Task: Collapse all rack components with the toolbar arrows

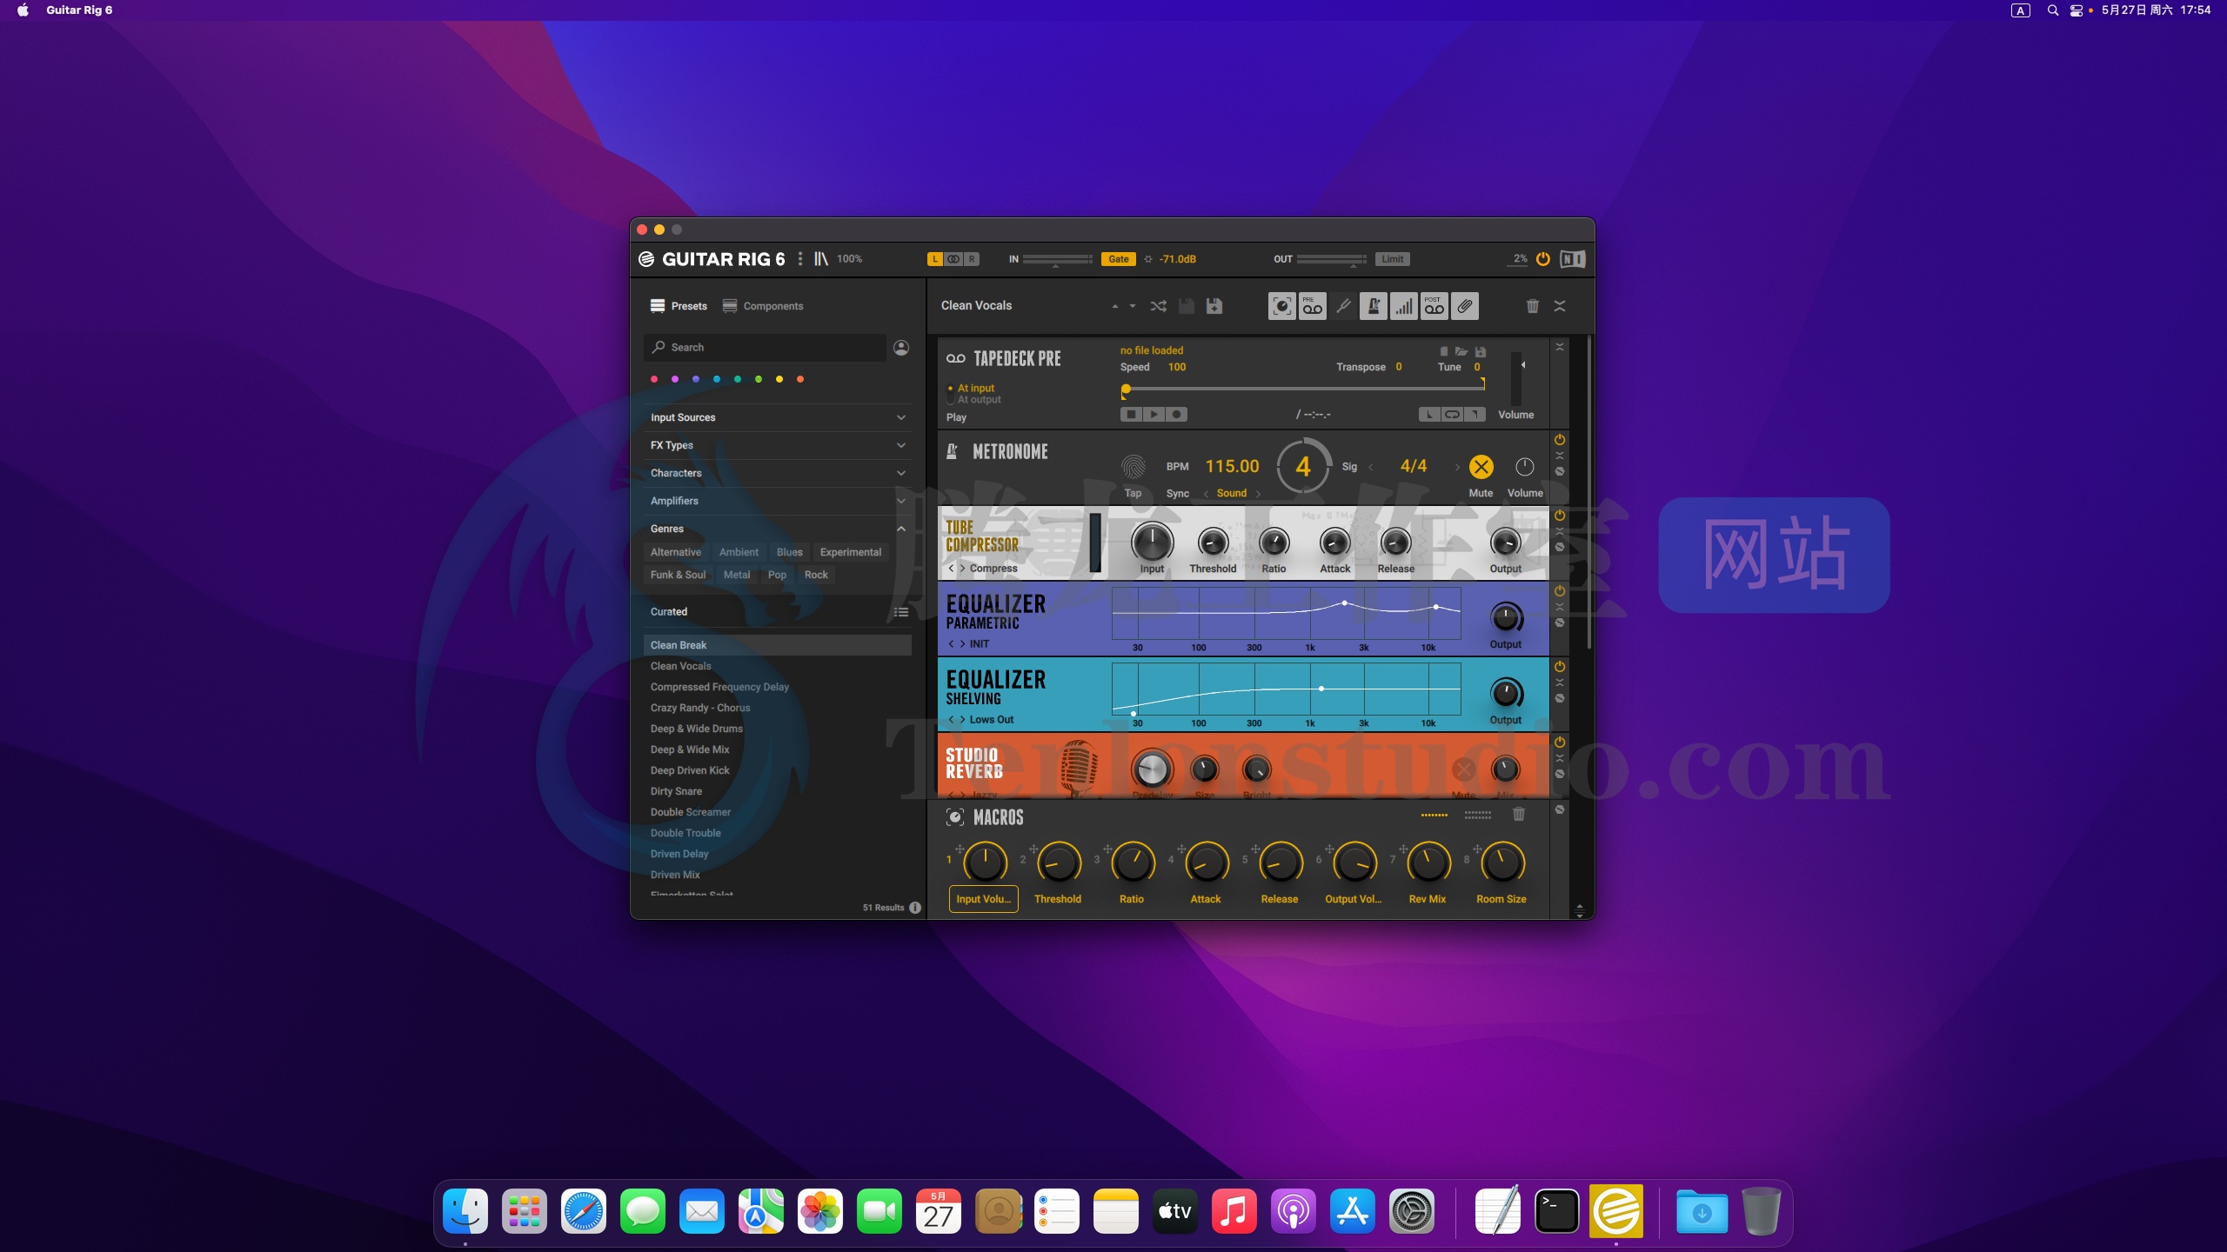Action: [1560, 306]
